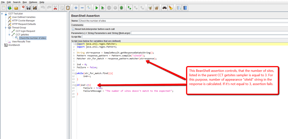Click Remote Start All icon
Viewport: 288px width, 139px height.
point(130,8)
